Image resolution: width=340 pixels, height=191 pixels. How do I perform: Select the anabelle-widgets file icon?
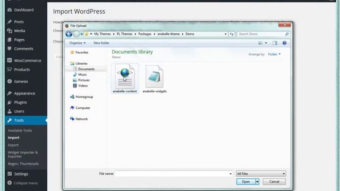point(155,77)
